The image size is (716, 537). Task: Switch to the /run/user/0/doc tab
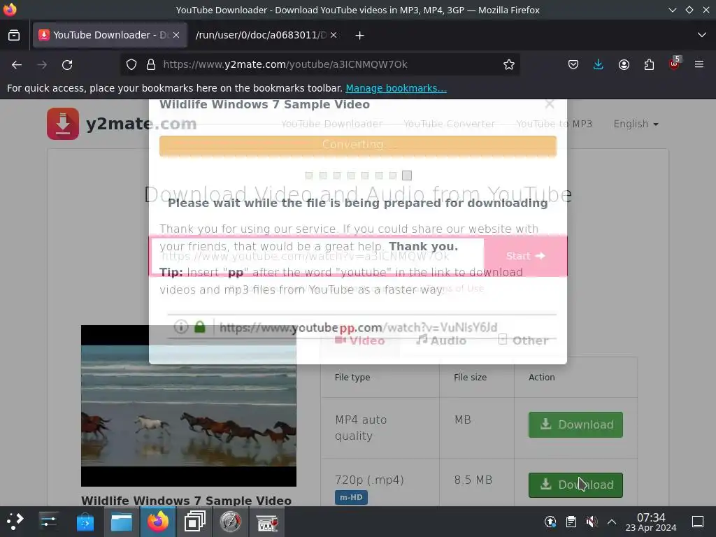click(x=266, y=35)
